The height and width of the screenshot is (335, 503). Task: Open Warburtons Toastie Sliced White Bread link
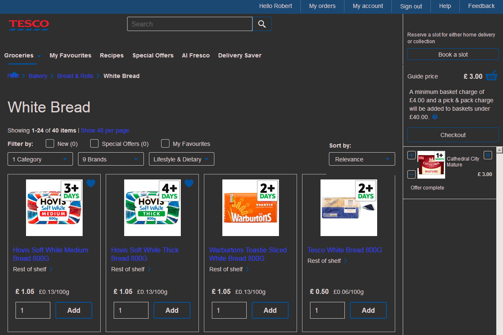click(248, 254)
